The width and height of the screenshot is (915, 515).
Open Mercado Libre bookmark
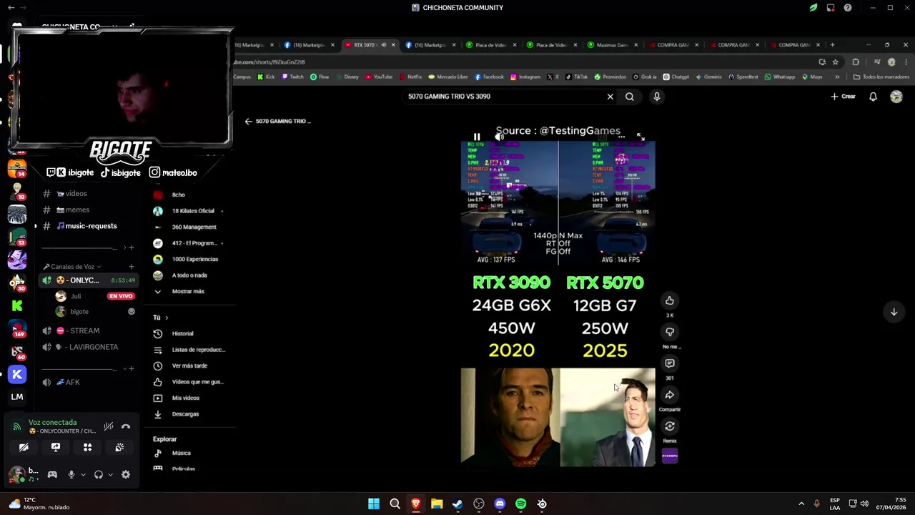click(447, 77)
